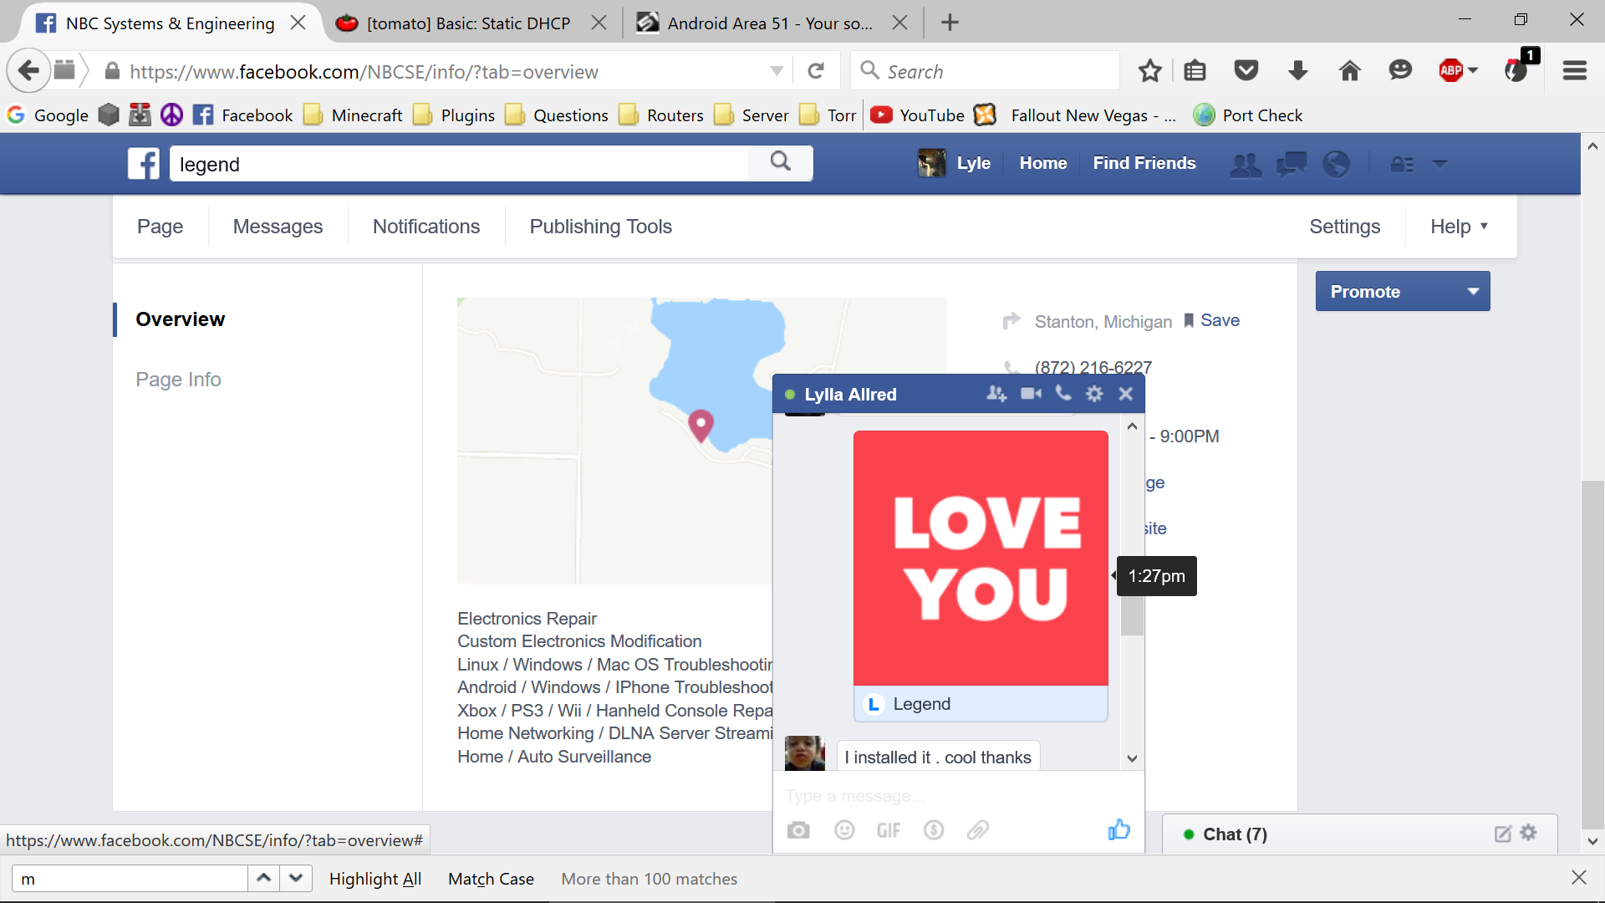Open Minecraft bookmarks folder

point(353,115)
